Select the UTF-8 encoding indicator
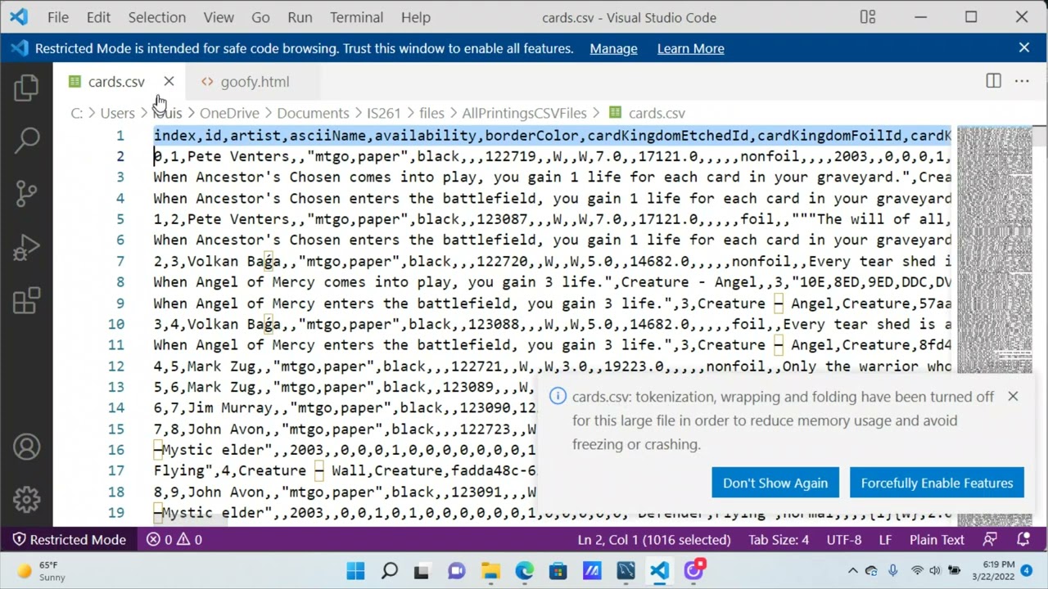 [x=844, y=540]
